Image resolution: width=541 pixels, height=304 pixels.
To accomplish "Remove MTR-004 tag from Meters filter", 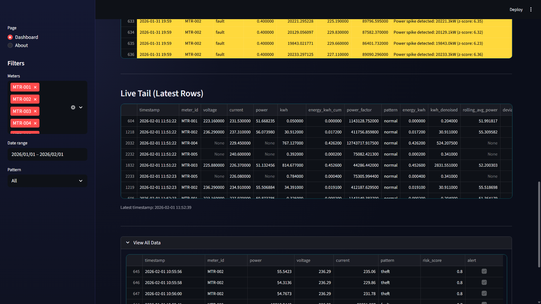I will pyautogui.click(x=35, y=123).
